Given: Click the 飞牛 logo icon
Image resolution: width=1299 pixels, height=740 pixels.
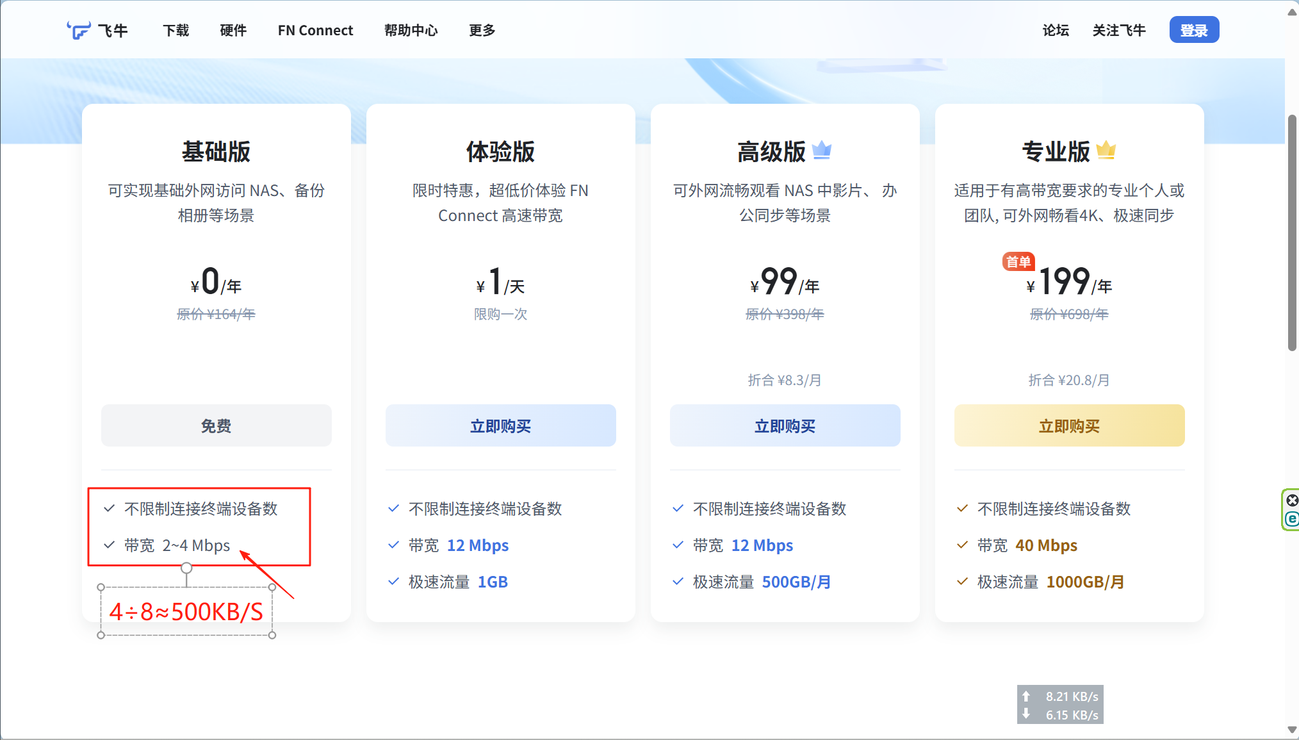Looking at the screenshot, I should (x=79, y=30).
